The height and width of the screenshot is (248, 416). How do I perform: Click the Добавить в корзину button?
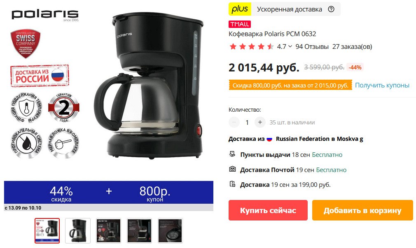click(362, 210)
